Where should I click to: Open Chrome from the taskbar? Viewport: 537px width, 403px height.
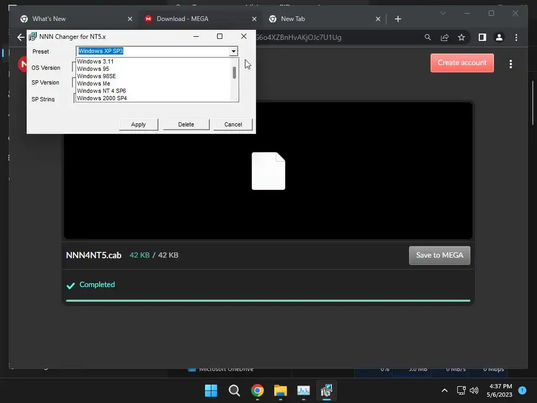click(257, 390)
